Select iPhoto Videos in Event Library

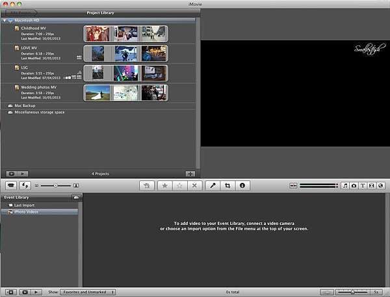coord(40,212)
